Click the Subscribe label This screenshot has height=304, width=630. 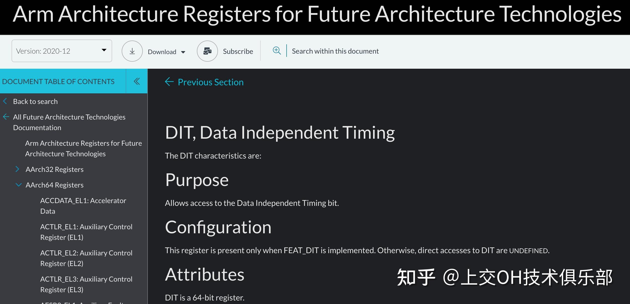coord(238,51)
